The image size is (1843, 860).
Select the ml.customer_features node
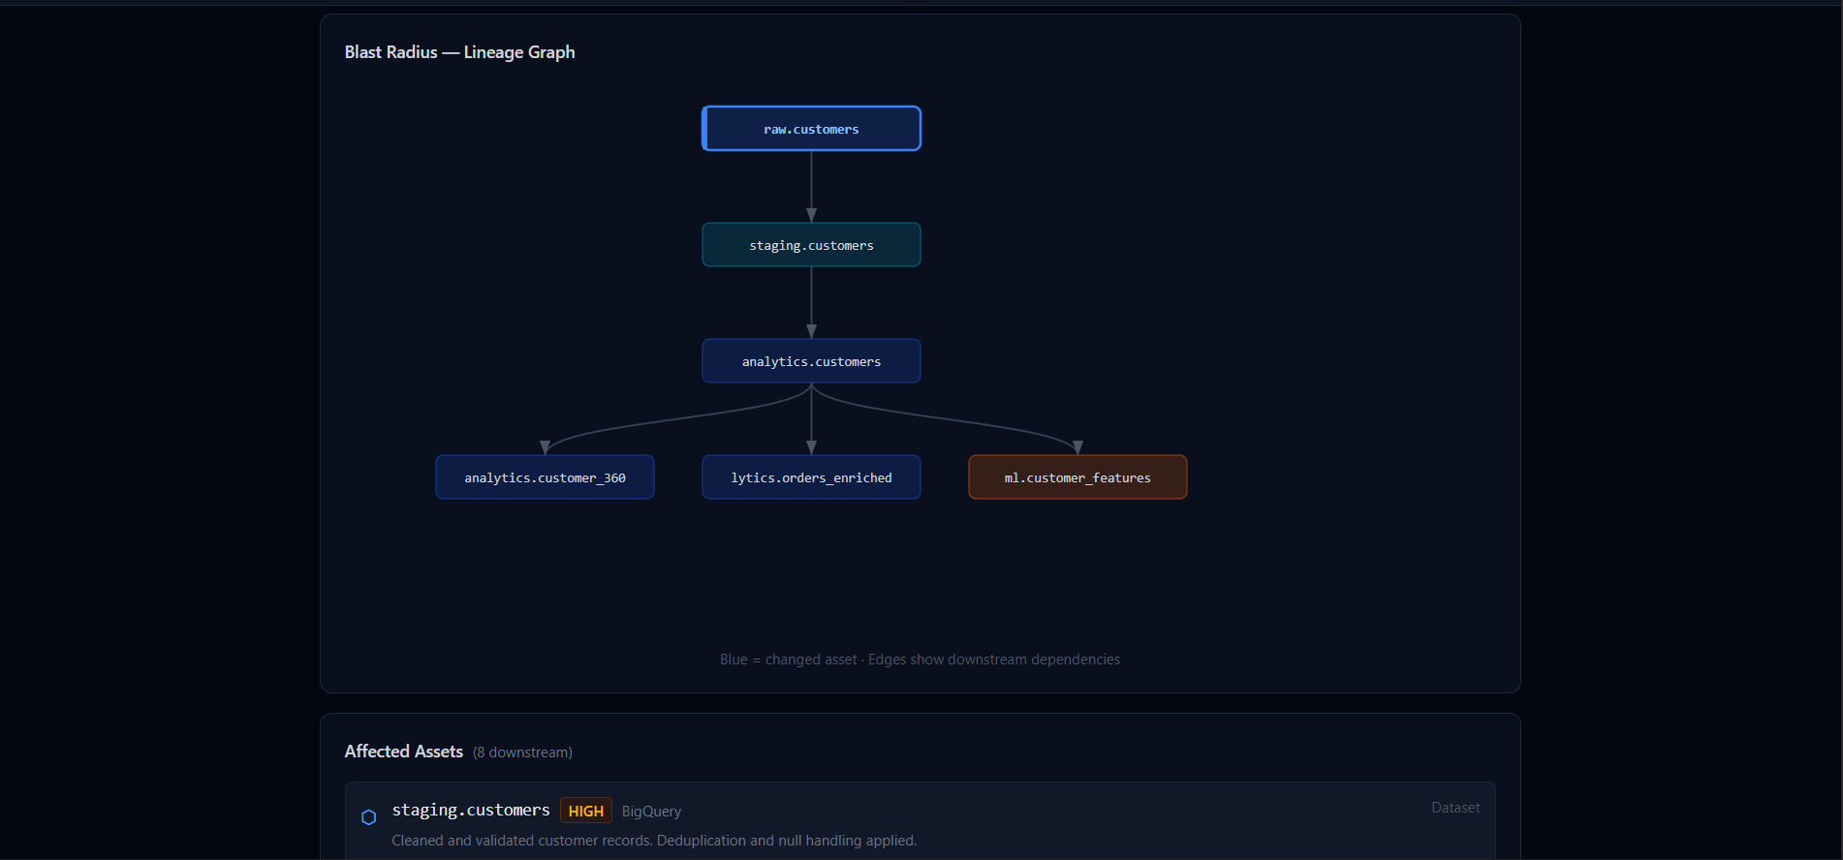point(1078,477)
